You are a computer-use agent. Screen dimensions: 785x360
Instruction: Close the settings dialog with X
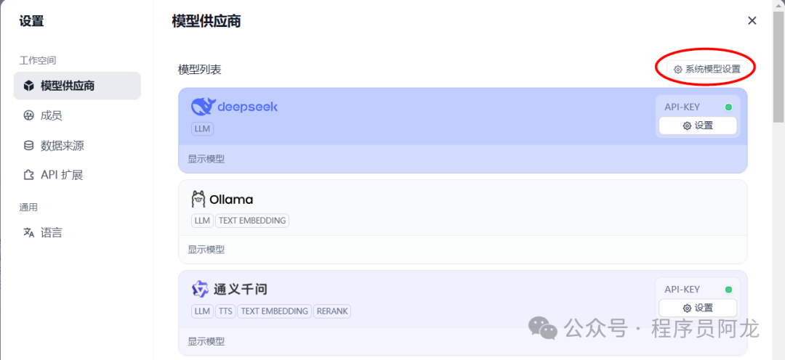[752, 20]
